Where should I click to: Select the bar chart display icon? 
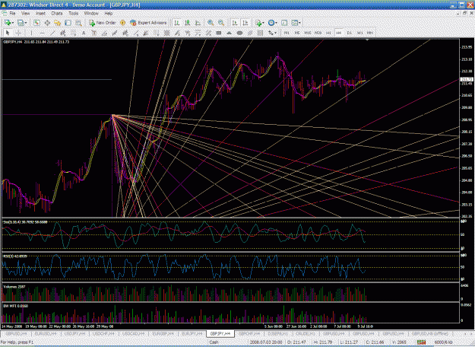(177, 23)
